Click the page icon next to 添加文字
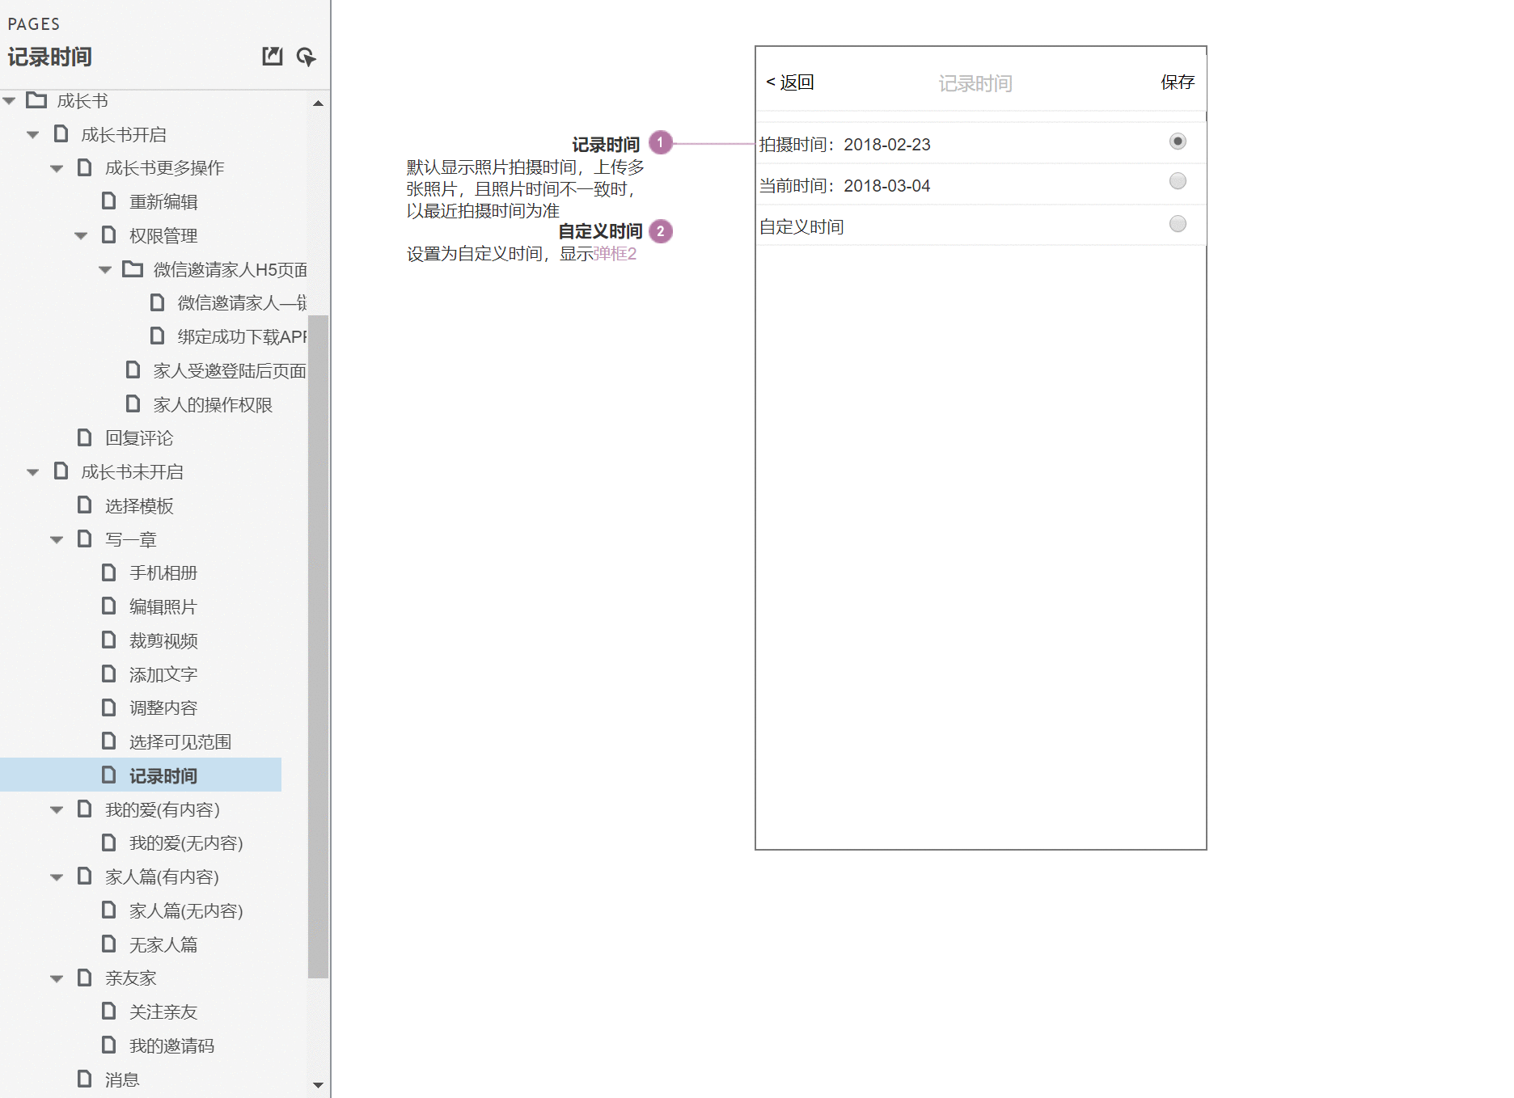Screen dimensions: 1514x1098 tap(109, 674)
